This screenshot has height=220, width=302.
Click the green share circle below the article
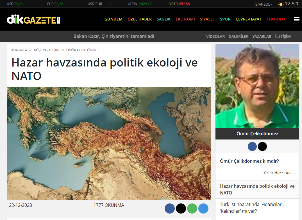click(192, 208)
